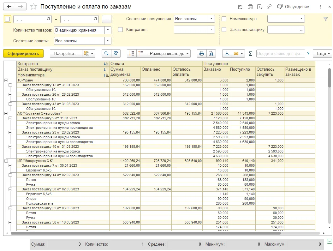Enable the Номенклатура filter checkbox
The height and width of the screenshot is (251, 333).
click(x=224, y=19)
